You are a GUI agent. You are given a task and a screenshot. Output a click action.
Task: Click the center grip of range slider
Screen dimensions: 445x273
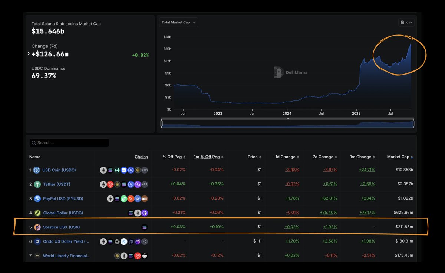[x=287, y=119]
